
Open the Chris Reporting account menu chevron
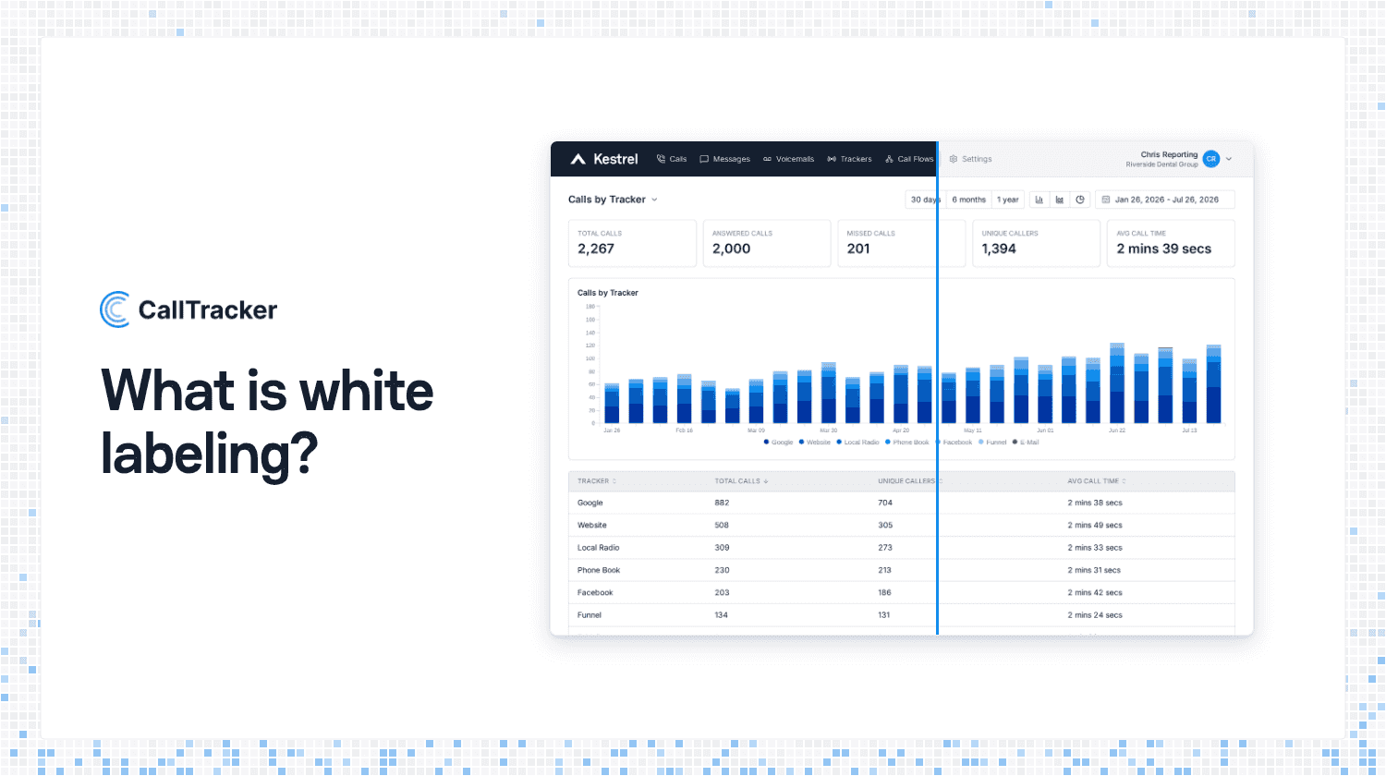pyautogui.click(x=1229, y=159)
